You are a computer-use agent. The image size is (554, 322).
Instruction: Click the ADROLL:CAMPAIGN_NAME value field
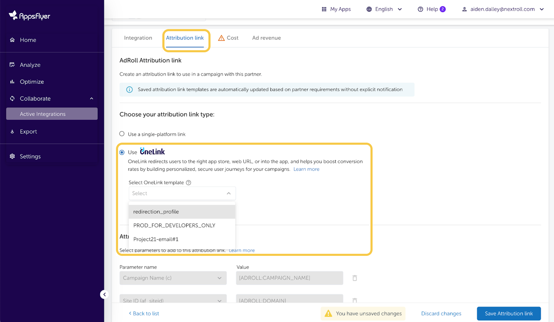[289, 278]
